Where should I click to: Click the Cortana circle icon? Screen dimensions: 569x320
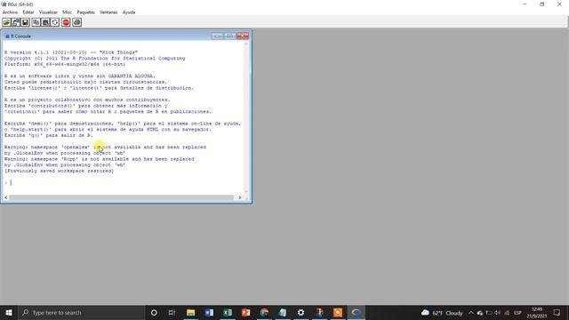point(154,312)
